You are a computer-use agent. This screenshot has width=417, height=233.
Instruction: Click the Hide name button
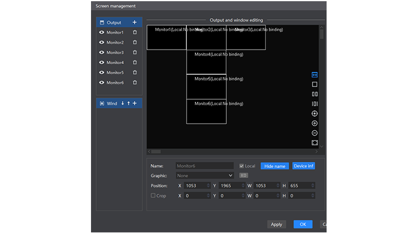pyautogui.click(x=275, y=166)
